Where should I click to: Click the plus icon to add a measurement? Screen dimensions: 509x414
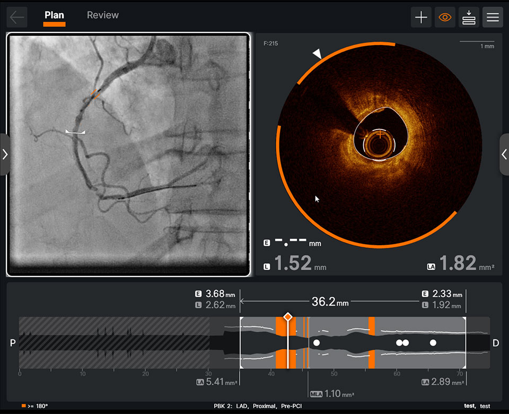pos(421,17)
